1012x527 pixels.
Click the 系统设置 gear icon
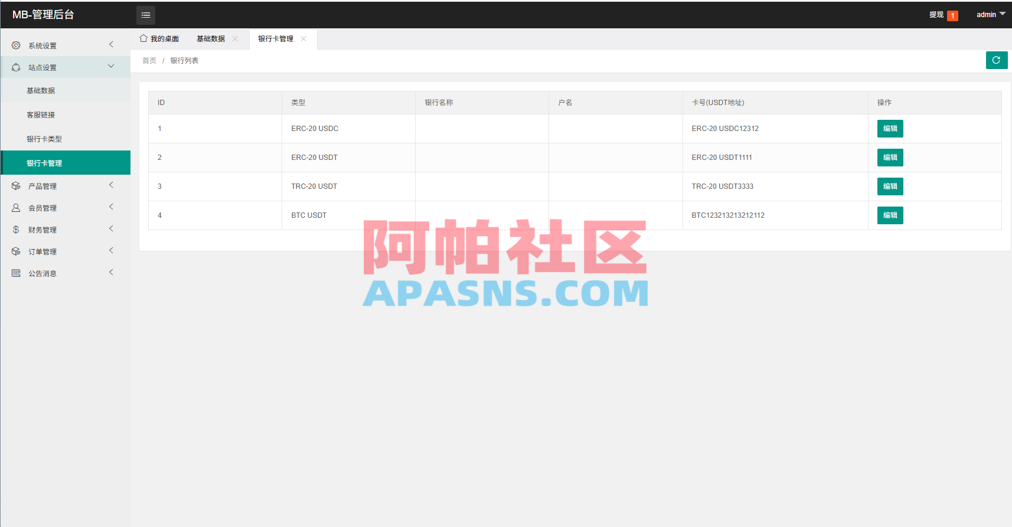pos(16,45)
